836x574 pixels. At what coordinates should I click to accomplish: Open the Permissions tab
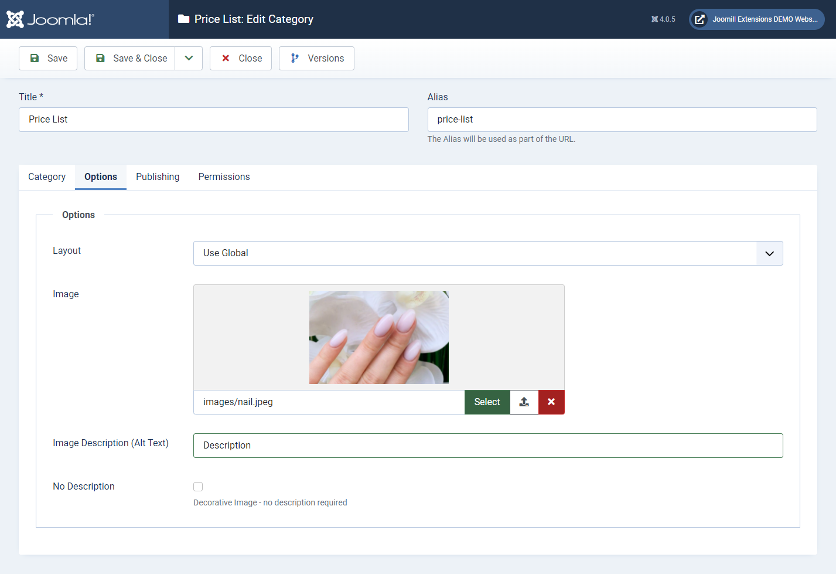pos(224,177)
